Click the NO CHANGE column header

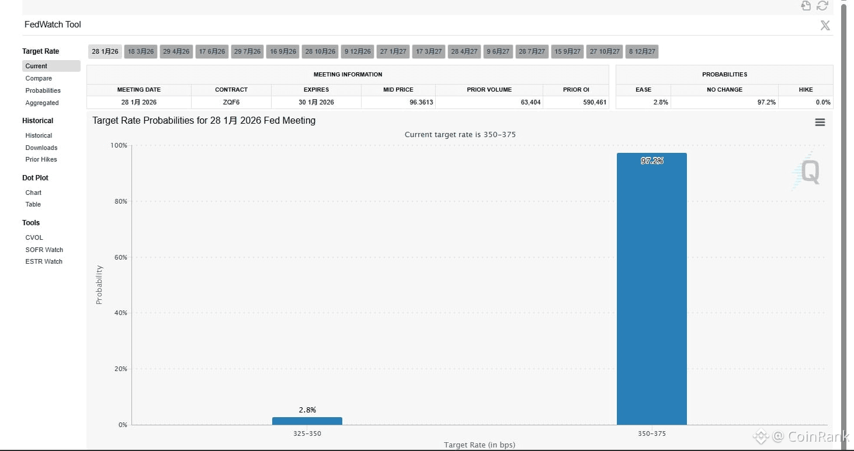click(724, 90)
